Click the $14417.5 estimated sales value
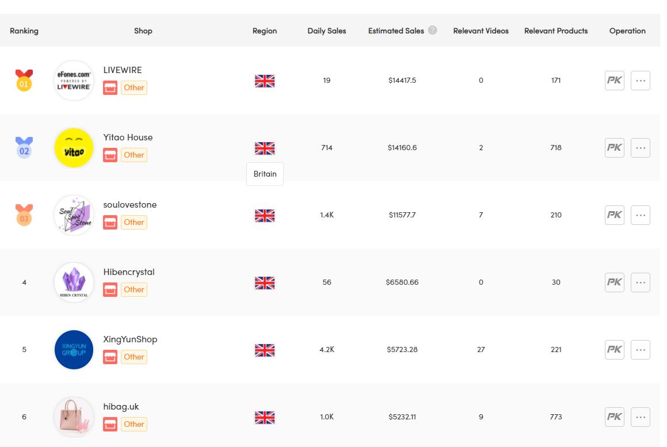Image resolution: width=667 pixels, height=447 pixels. tap(402, 81)
